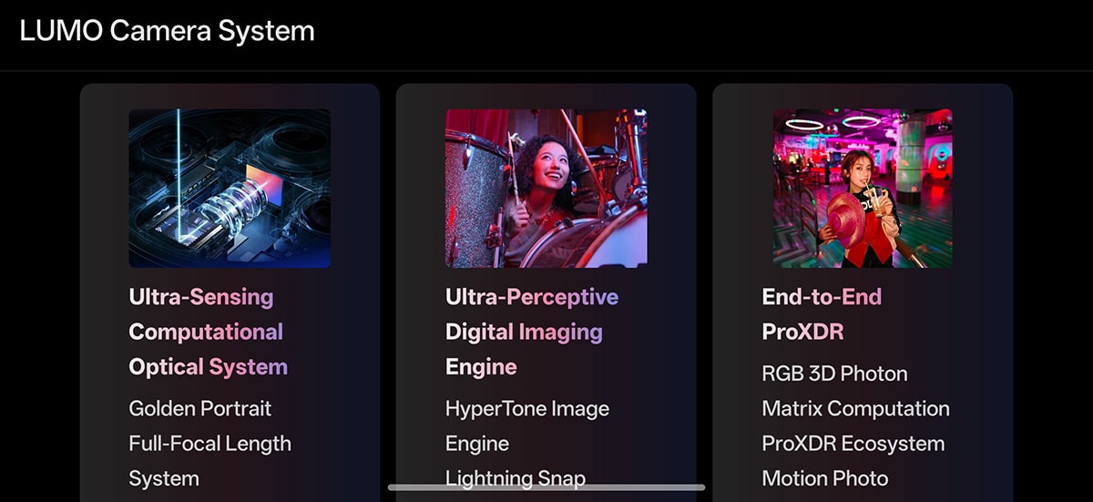Image resolution: width=1093 pixels, height=502 pixels.
Task: Select the Motion Photo feature
Action: [824, 478]
